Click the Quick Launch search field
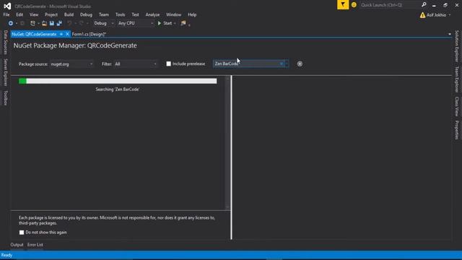 point(390,5)
